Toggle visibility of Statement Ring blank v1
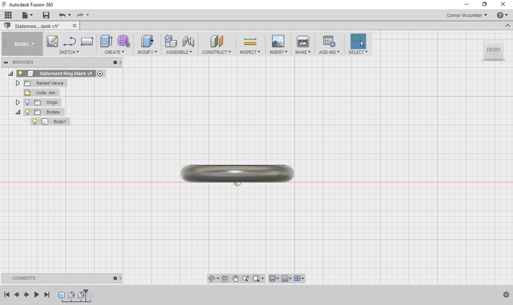This screenshot has height=305, width=513. point(20,73)
